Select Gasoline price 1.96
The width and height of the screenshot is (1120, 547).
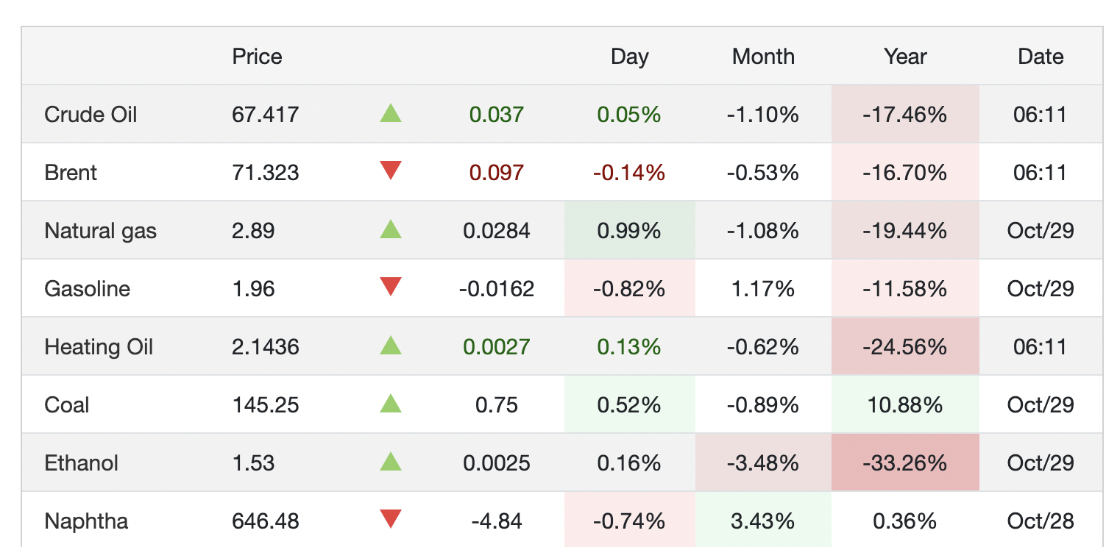[253, 289]
